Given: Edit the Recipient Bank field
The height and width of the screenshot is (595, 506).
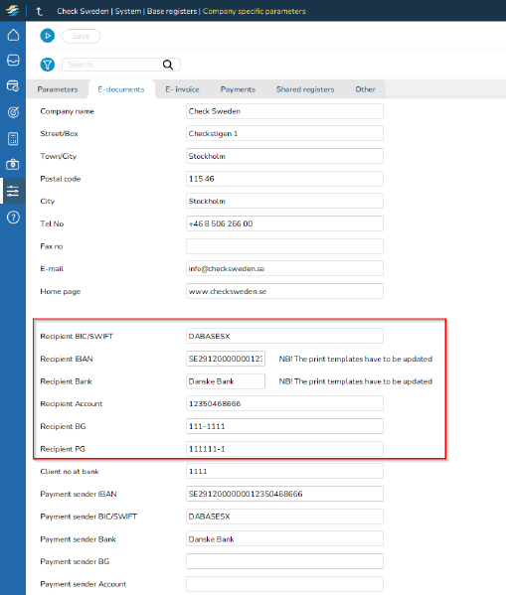Looking at the screenshot, I should [226, 381].
